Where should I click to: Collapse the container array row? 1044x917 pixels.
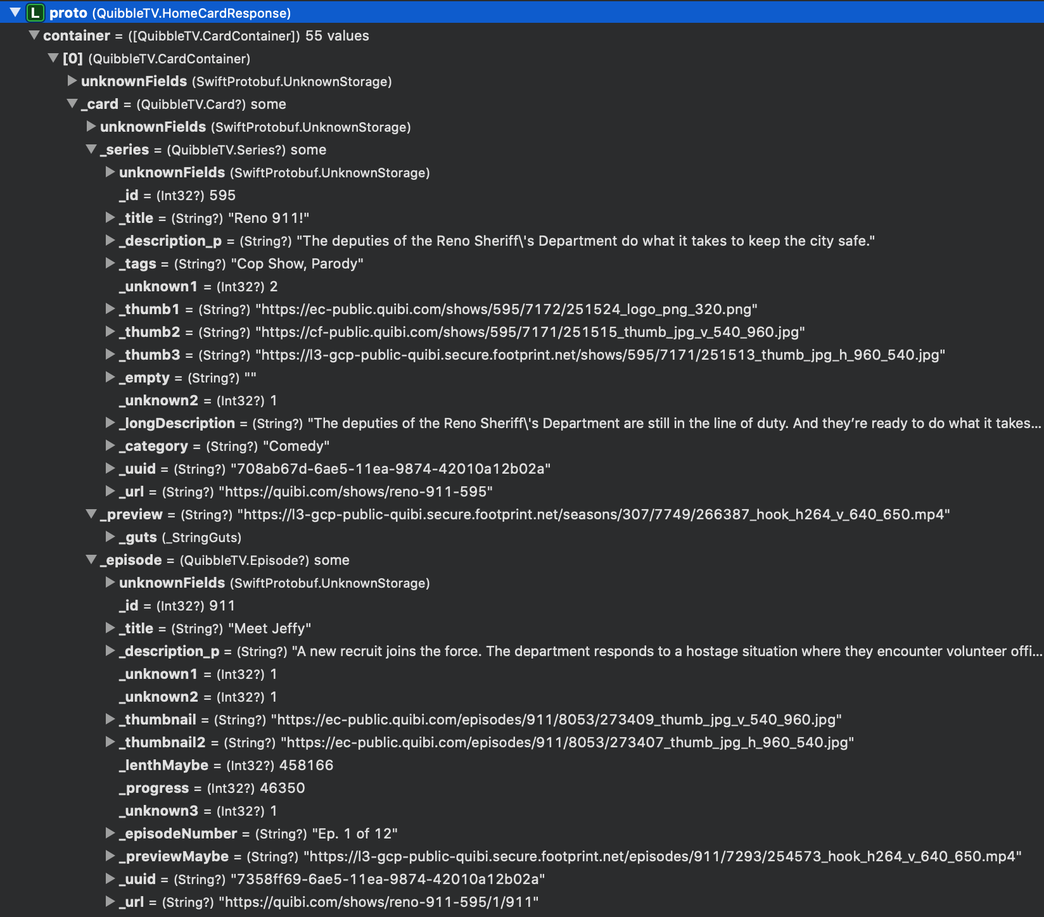(34, 35)
